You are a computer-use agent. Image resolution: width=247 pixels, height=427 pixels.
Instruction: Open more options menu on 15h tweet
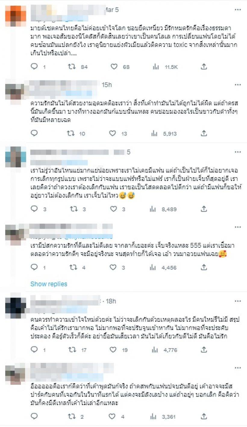(238, 85)
